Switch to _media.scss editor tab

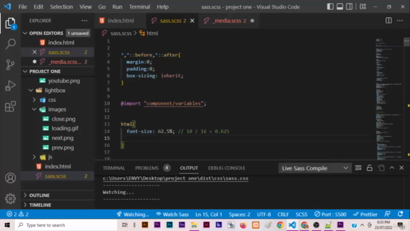[x=229, y=21]
